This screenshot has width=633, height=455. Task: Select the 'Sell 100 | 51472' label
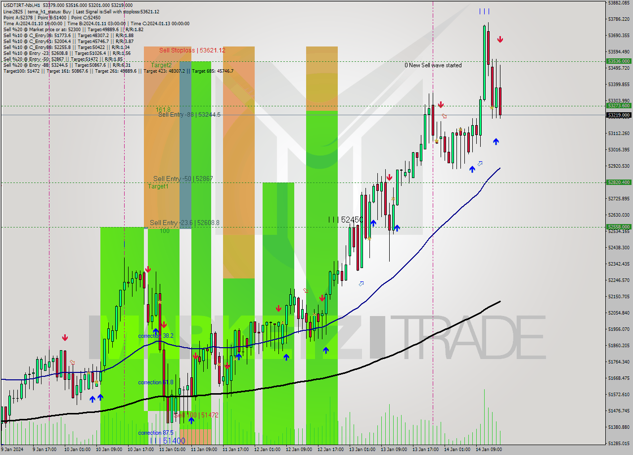[196, 415]
